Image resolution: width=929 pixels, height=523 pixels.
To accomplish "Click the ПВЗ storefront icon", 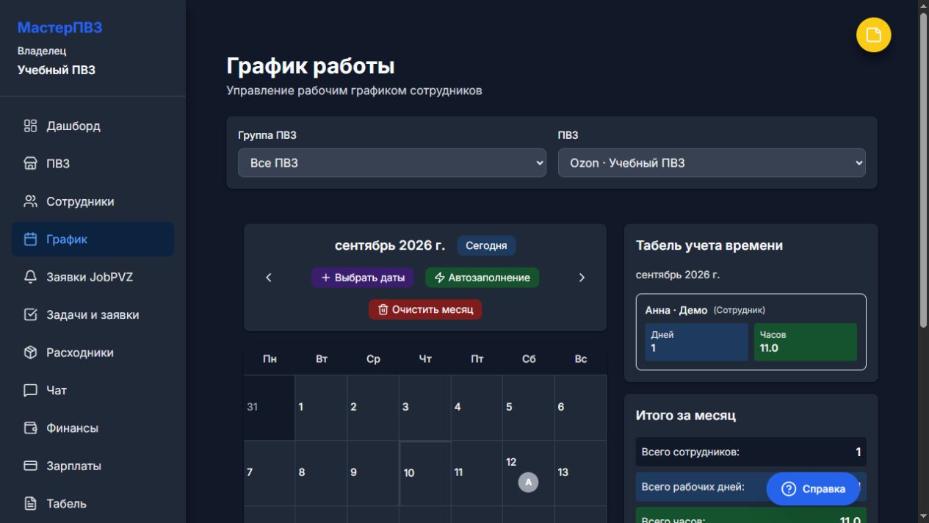I will click(x=30, y=164).
